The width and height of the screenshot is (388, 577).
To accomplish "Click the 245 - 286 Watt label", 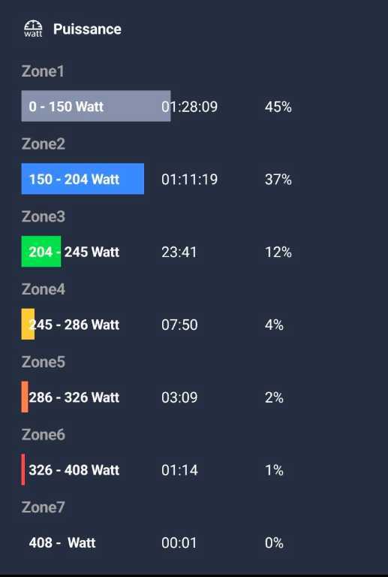I will coord(74,325).
